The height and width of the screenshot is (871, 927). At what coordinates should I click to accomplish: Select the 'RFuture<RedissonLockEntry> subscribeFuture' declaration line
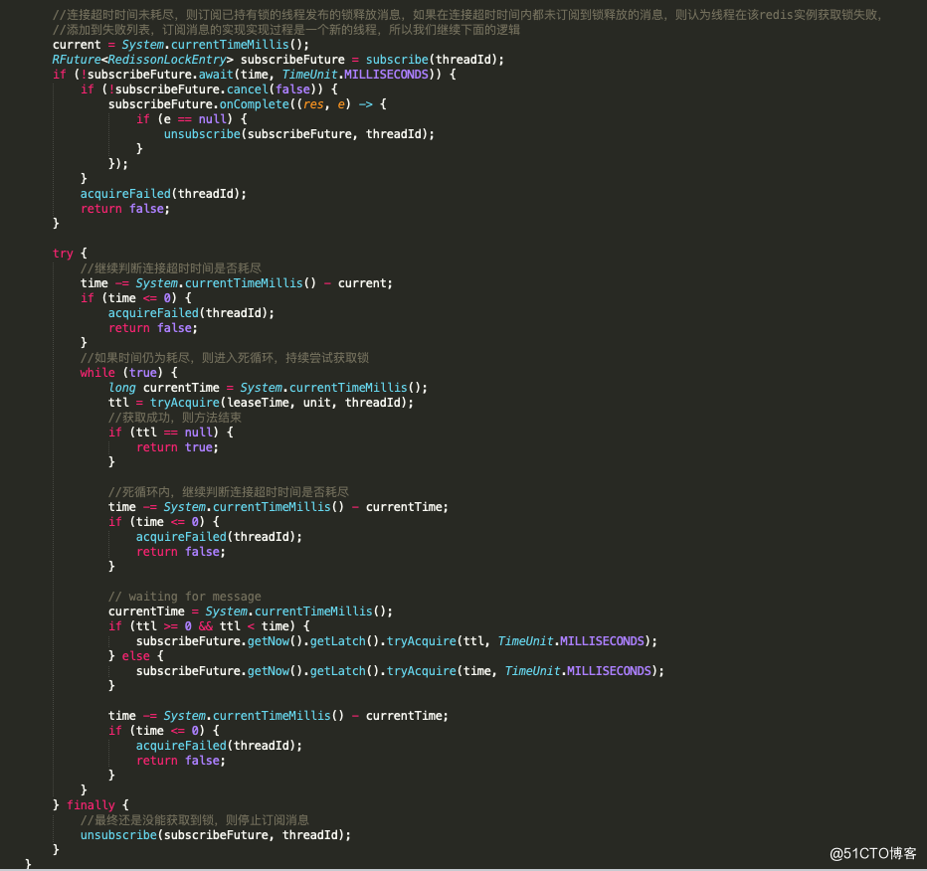[x=278, y=60]
